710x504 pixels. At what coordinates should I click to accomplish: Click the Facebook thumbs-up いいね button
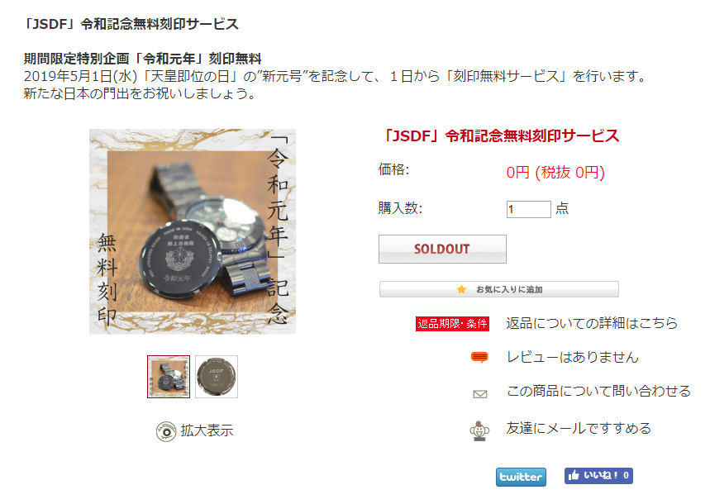598,475
